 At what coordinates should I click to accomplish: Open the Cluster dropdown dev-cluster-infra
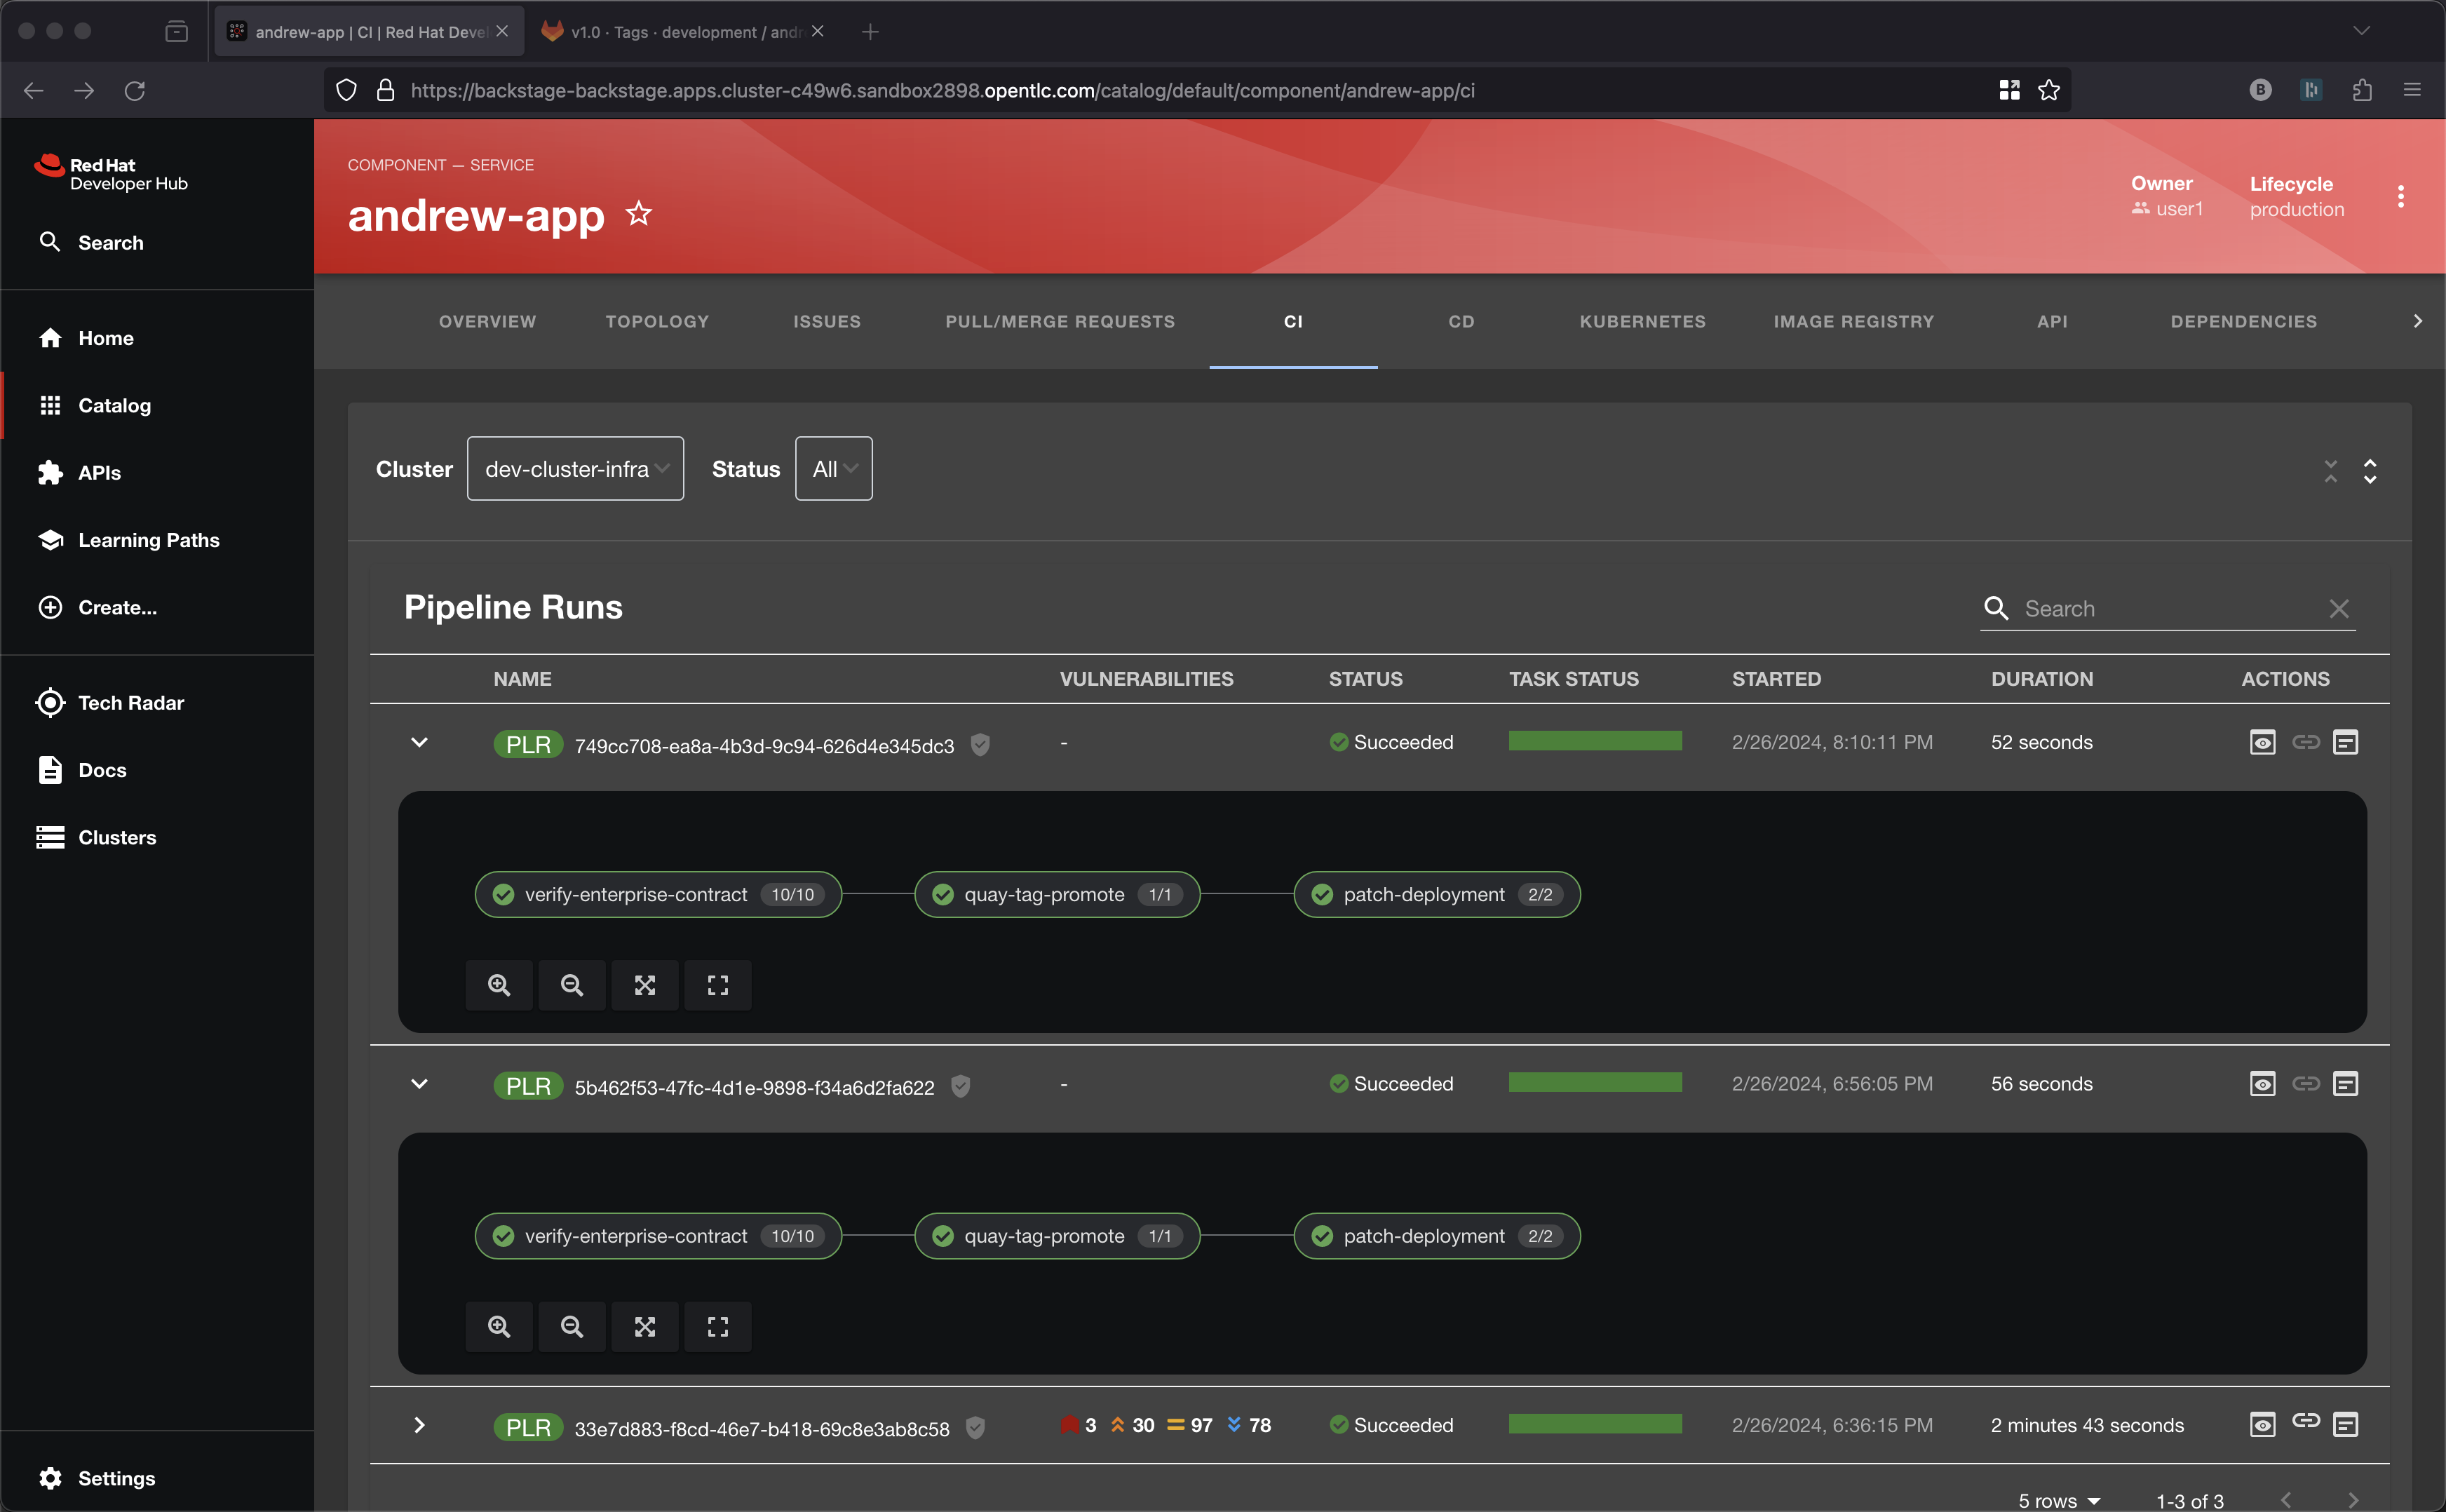pos(575,469)
